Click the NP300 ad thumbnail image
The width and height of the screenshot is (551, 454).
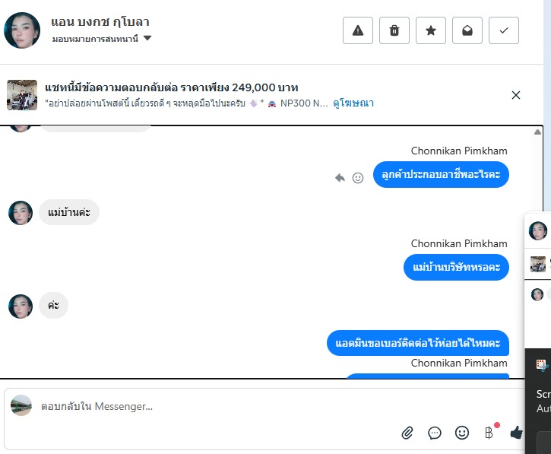22,95
